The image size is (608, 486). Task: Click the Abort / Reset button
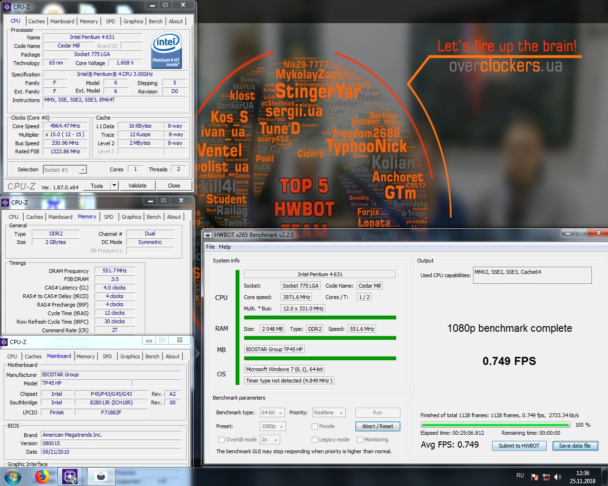(x=378, y=426)
